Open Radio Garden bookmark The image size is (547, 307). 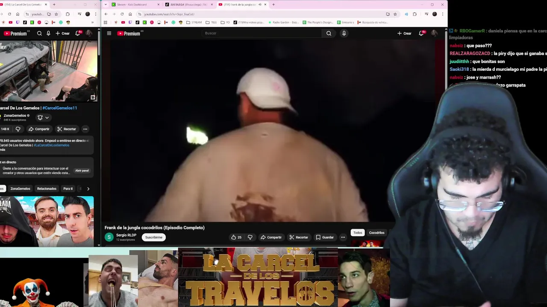(283, 22)
